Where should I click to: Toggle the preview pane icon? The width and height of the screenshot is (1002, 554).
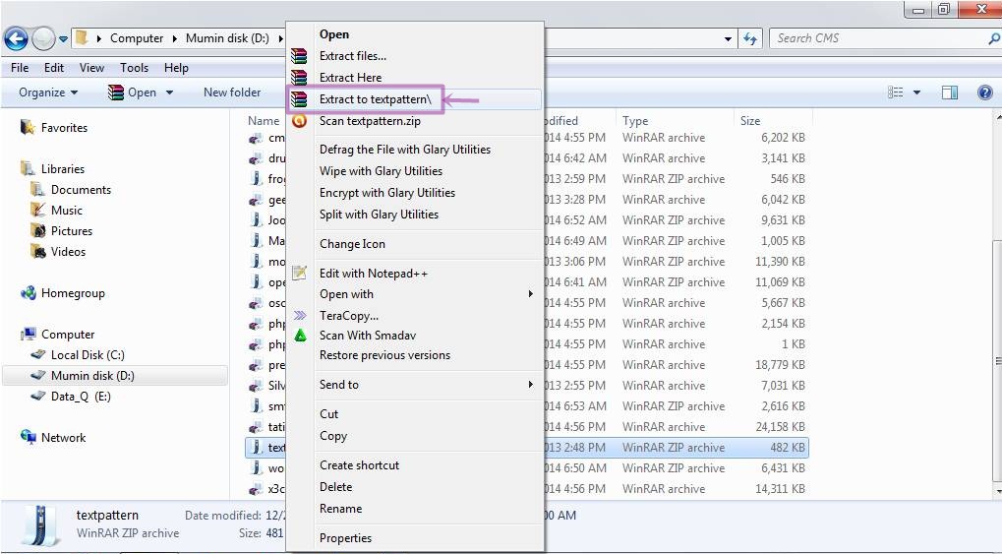point(949,92)
